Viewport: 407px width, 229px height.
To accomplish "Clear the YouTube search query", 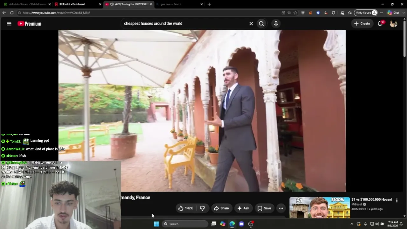I will pyautogui.click(x=251, y=24).
